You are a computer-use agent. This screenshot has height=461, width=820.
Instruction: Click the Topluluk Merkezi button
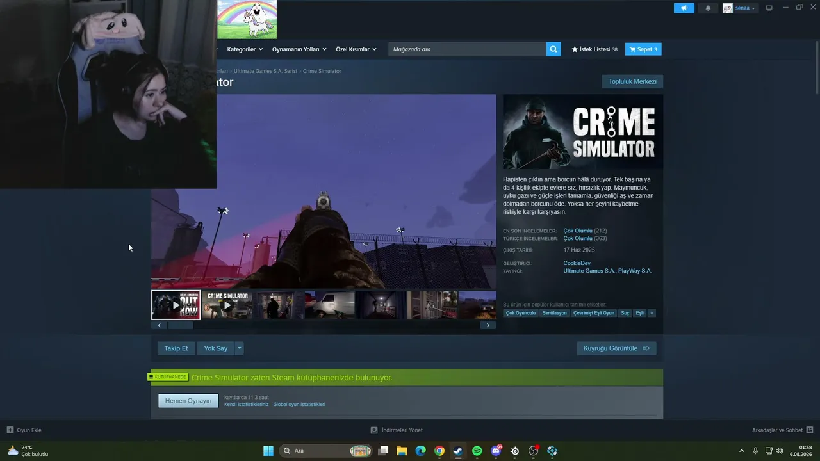(x=632, y=81)
